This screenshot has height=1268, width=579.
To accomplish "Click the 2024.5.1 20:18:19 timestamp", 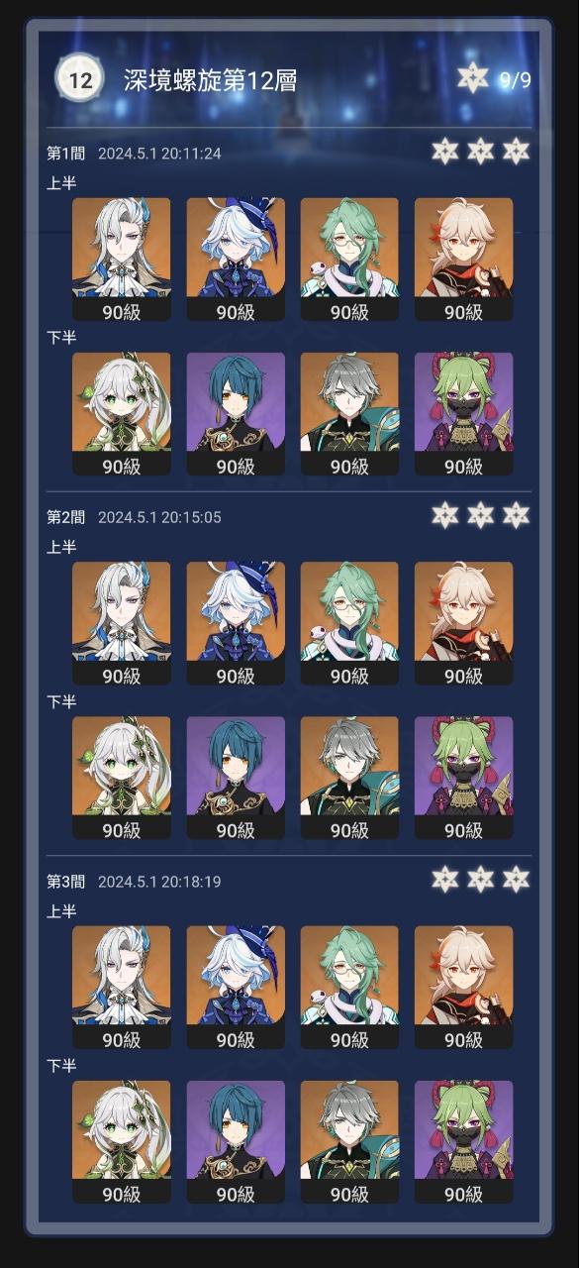I will 159,881.
